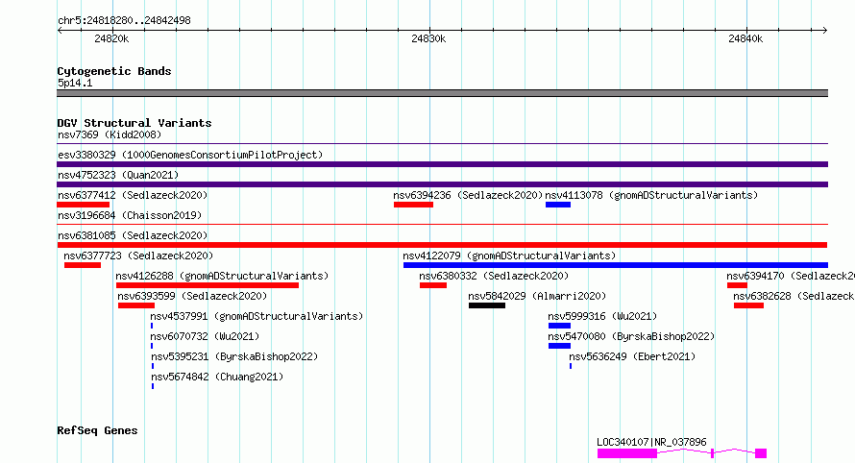Open nsv6377412 (Sedlazeck2020) label
The height and width of the screenshot is (463, 855).
tap(133, 195)
